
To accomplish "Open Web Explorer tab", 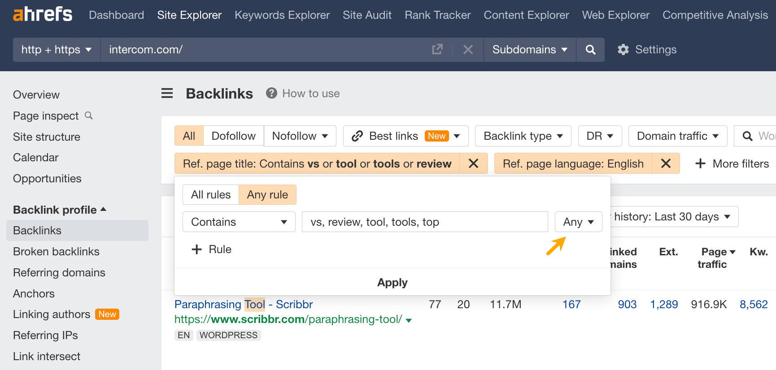I will (615, 15).
